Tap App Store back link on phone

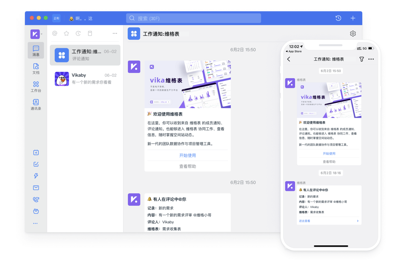[x=294, y=51]
